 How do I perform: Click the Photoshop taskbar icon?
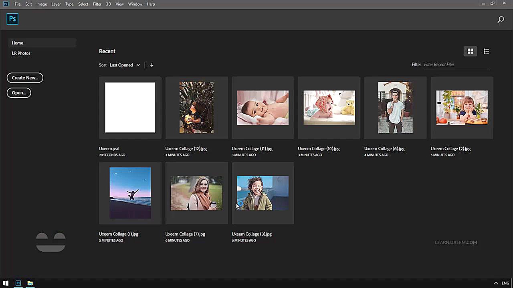[18, 283]
